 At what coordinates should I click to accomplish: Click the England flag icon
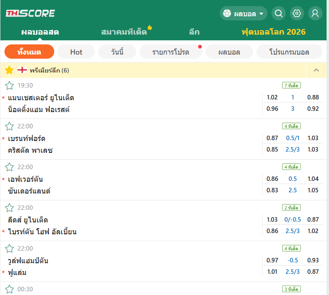coord(22,70)
